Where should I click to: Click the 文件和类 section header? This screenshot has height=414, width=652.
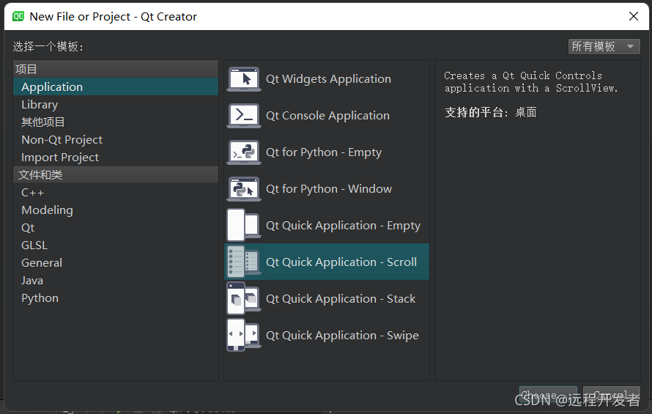pyautogui.click(x=116, y=174)
